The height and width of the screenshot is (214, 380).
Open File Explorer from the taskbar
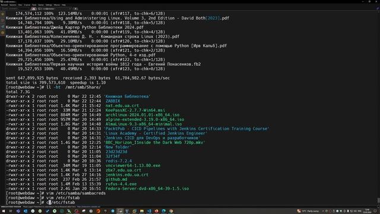pyautogui.click(x=142, y=211)
